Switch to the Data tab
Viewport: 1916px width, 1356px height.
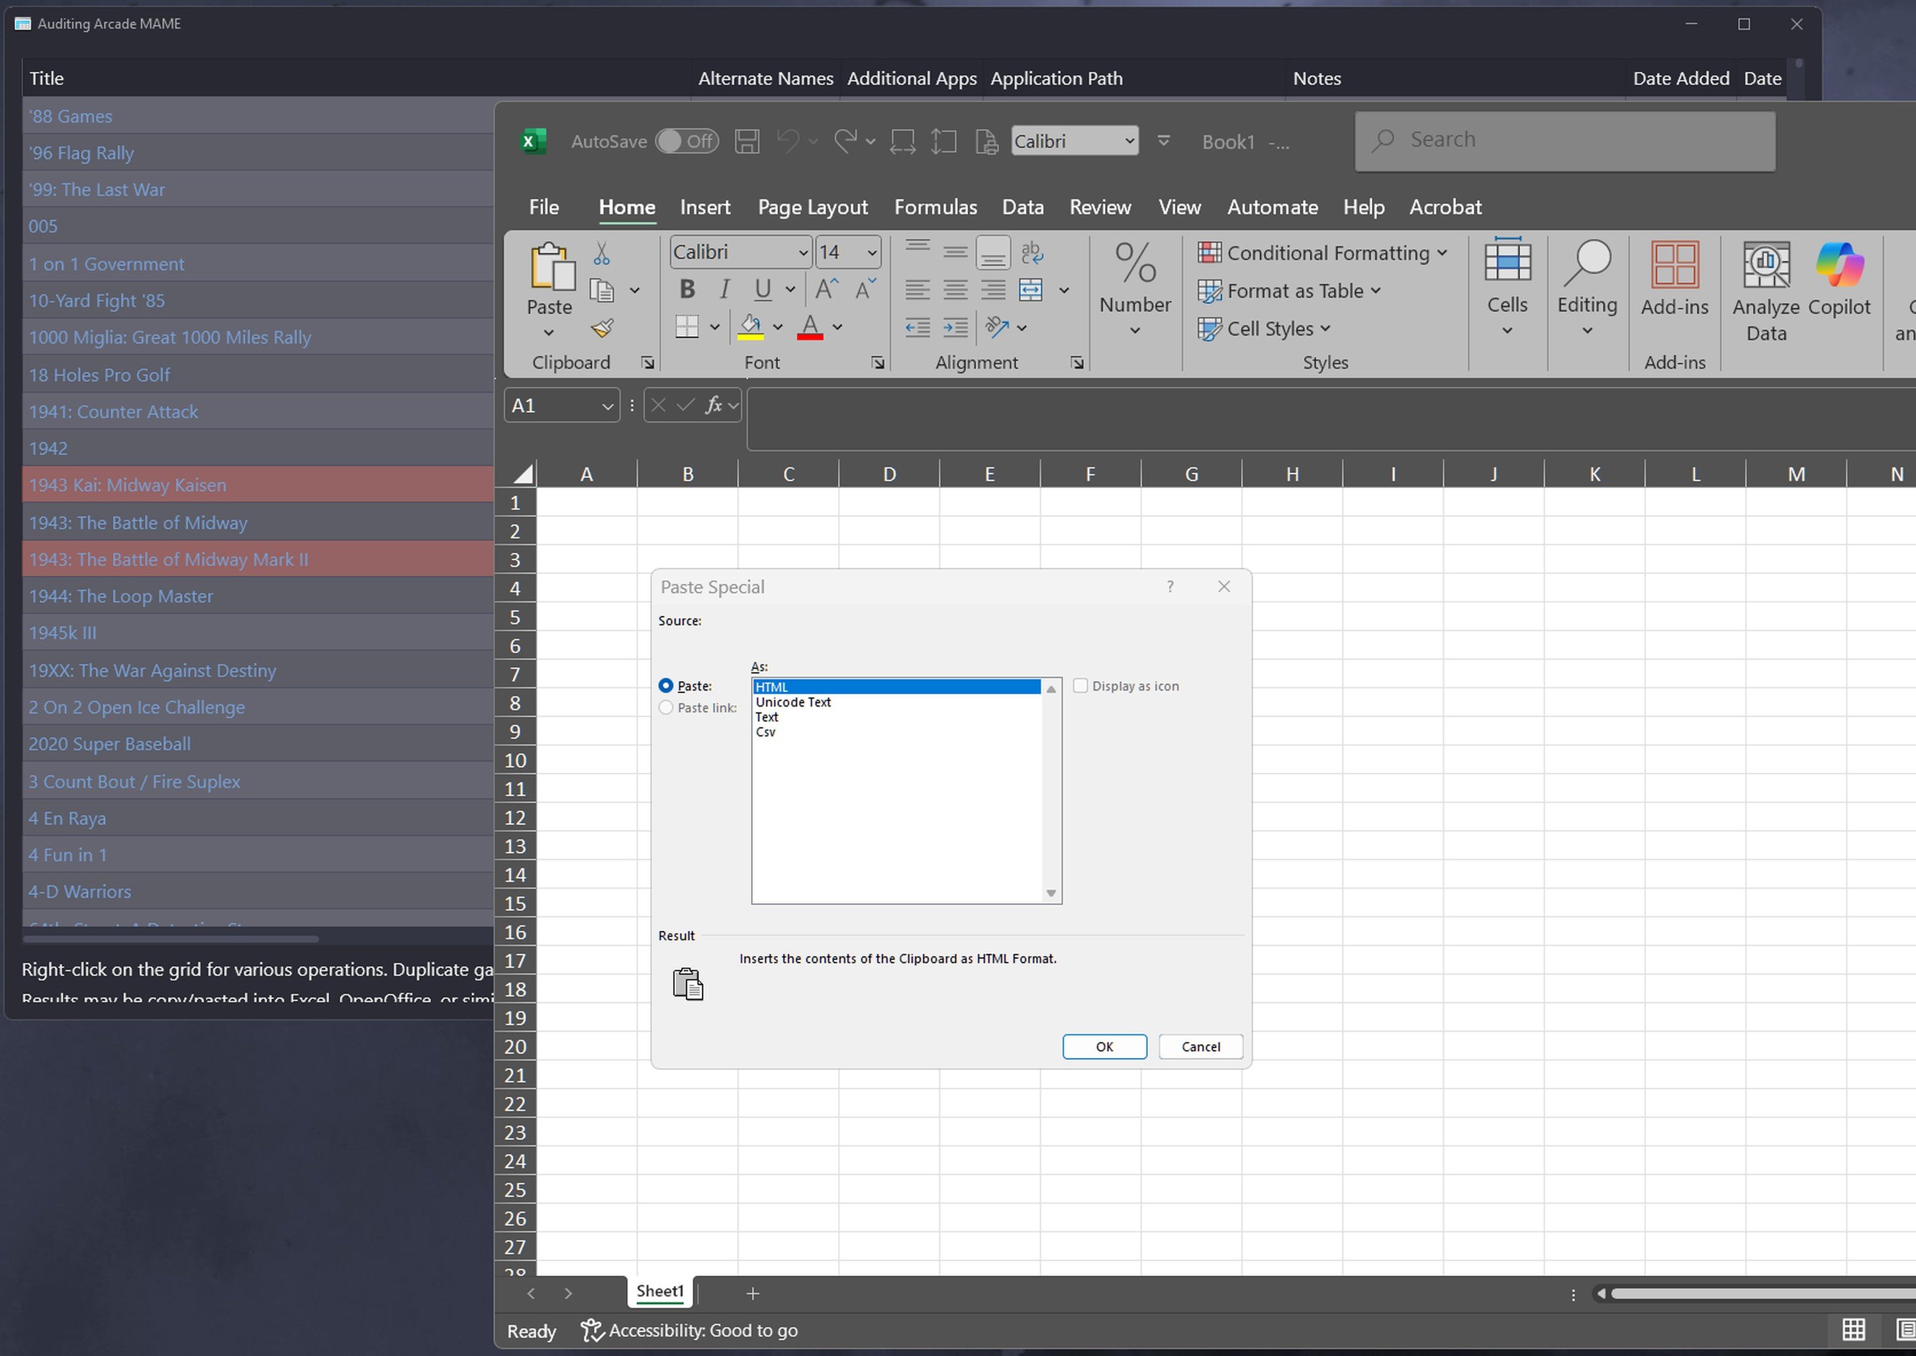tap(1023, 207)
